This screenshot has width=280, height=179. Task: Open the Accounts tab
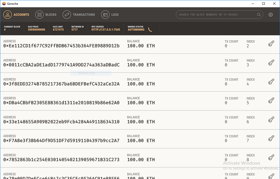(x=16, y=15)
